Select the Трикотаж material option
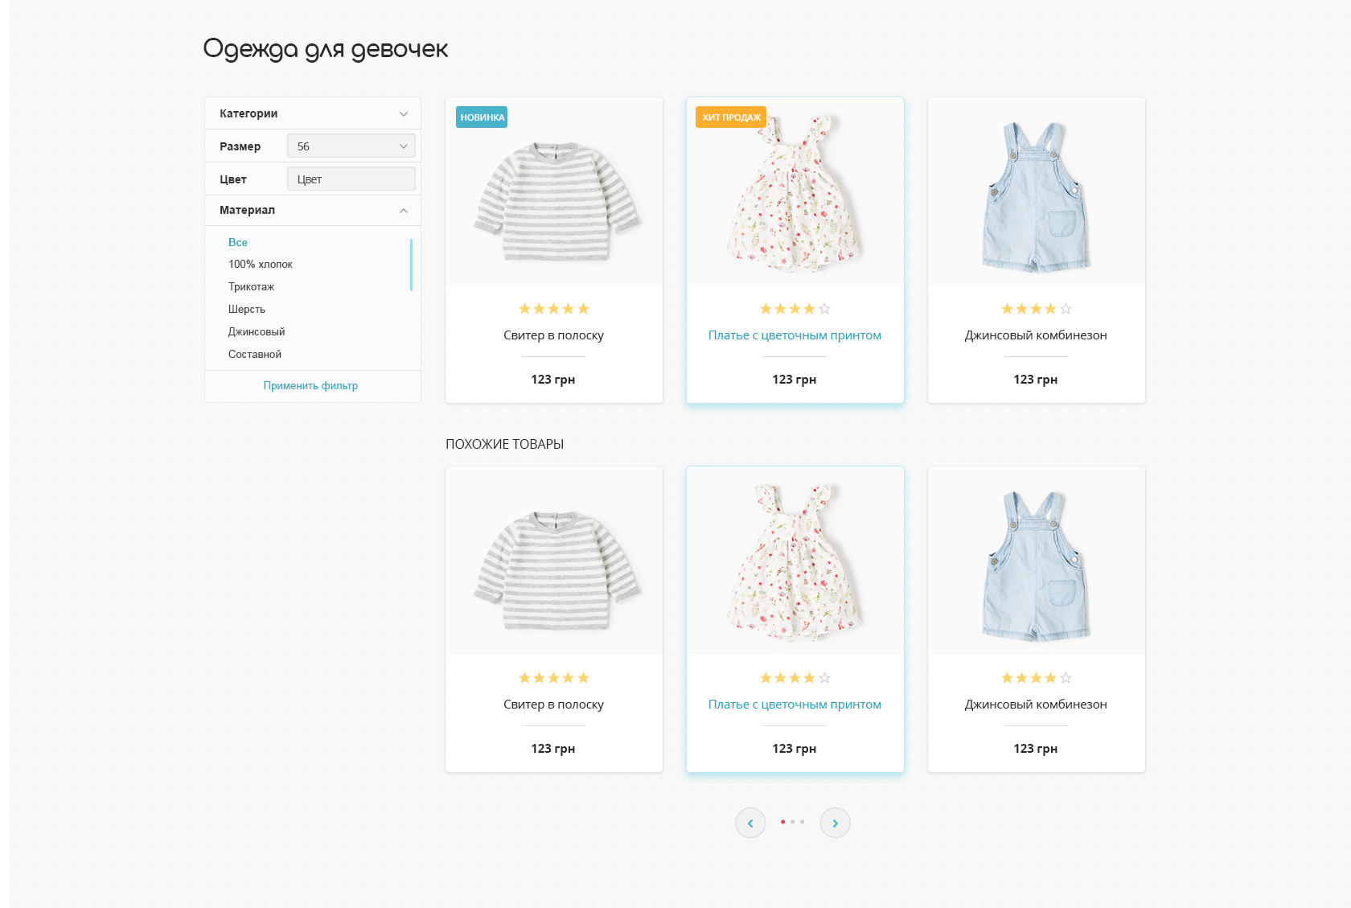The image size is (1351, 908). (x=251, y=287)
